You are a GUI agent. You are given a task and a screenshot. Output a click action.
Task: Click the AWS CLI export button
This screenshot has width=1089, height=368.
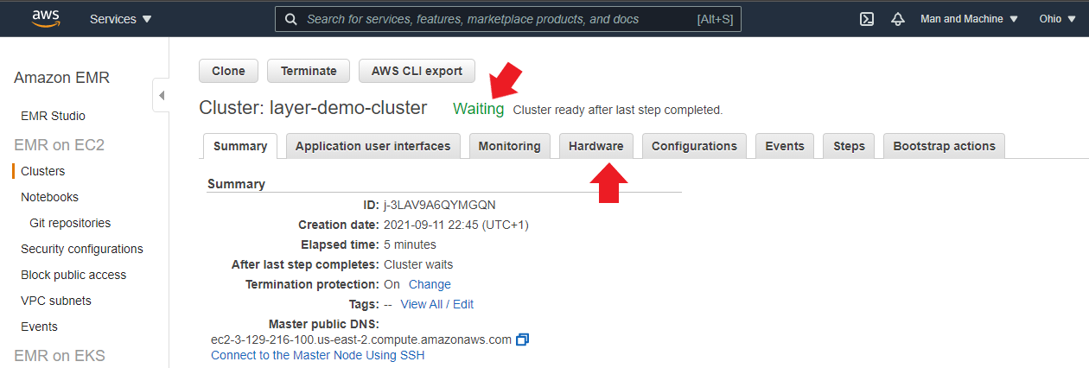(417, 71)
